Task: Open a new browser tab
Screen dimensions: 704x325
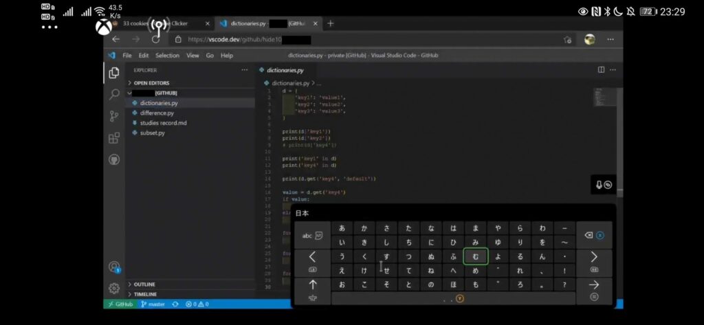Action: click(331, 23)
